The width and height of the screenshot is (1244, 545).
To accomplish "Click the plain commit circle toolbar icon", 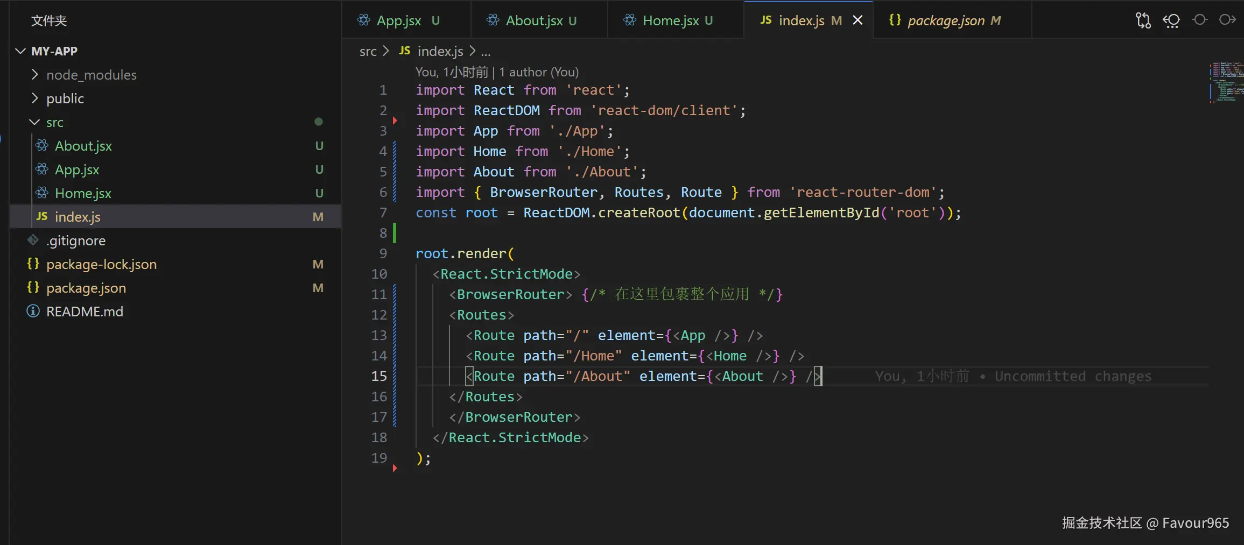I will pyautogui.click(x=1199, y=20).
